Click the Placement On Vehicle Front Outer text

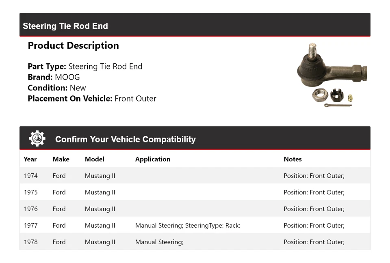click(x=135, y=99)
